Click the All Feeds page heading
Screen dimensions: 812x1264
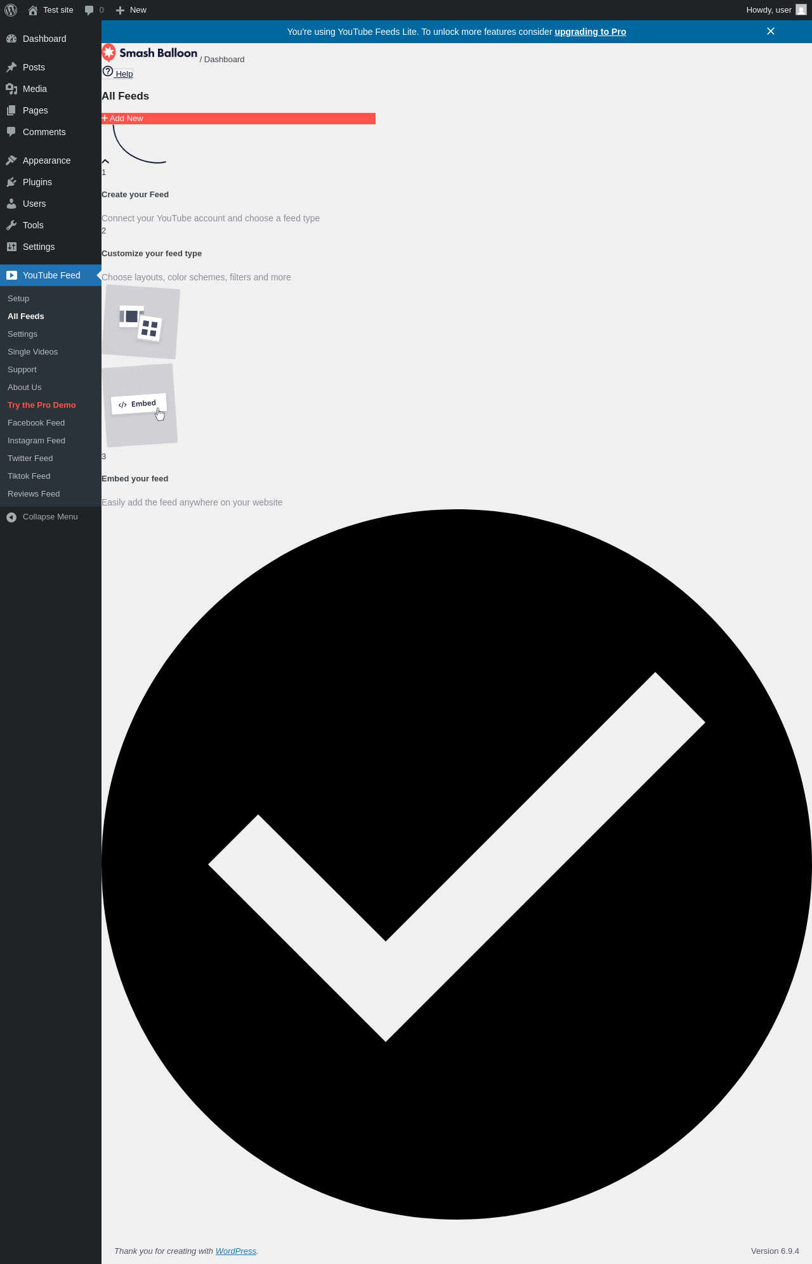[x=125, y=96]
